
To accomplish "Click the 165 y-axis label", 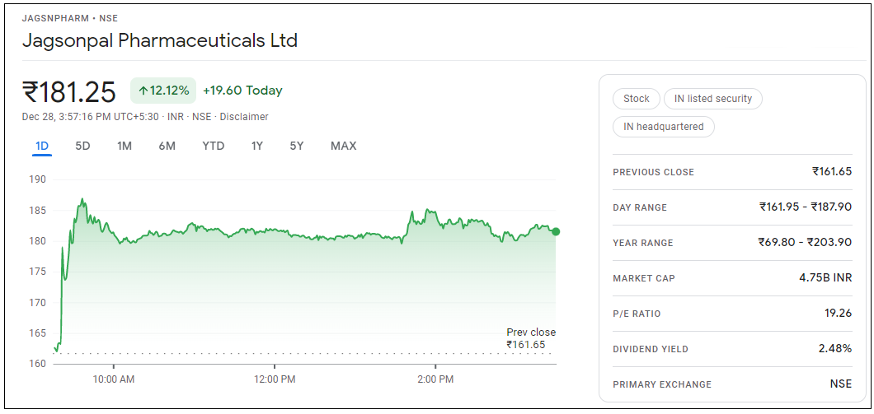I will (38, 333).
